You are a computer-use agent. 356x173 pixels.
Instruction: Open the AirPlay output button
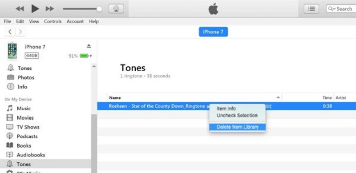coord(116,9)
